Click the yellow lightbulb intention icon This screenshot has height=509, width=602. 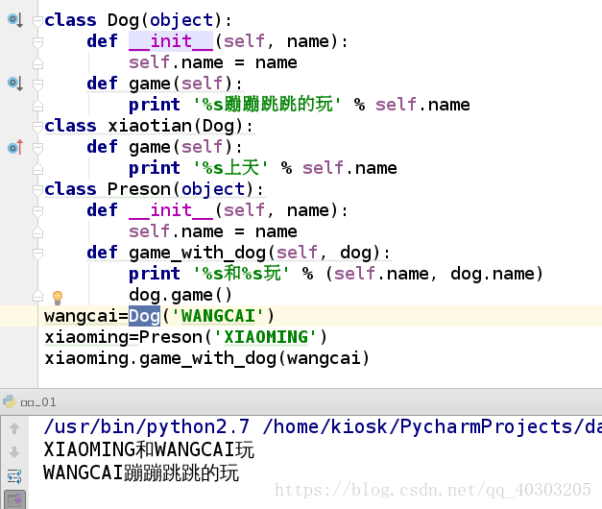[x=58, y=297]
